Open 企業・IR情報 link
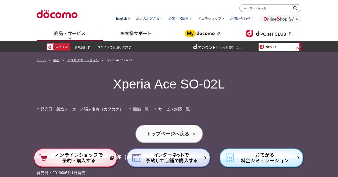Screen dimensions: 338x177 [180, 19]
